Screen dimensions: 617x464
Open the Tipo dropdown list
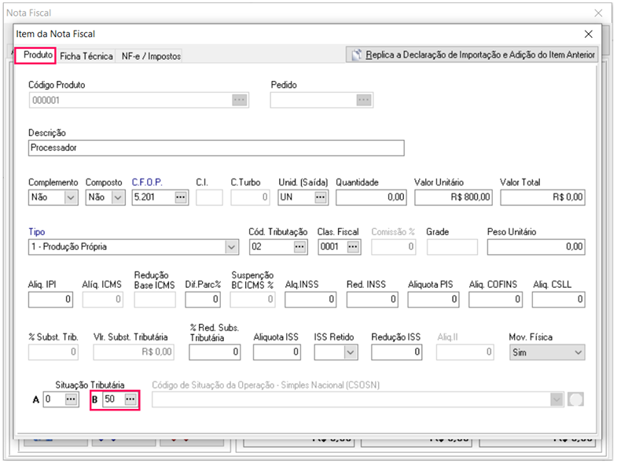tap(231, 247)
